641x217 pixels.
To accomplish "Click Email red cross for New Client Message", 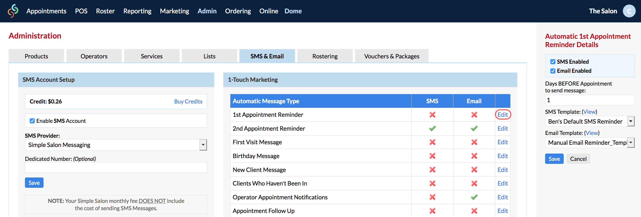I will click(474, 170).
